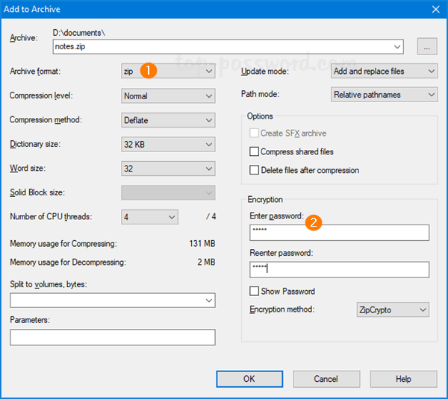Open the Update mode dropdown
Screen dimensions: 448x399
[384, 71]
